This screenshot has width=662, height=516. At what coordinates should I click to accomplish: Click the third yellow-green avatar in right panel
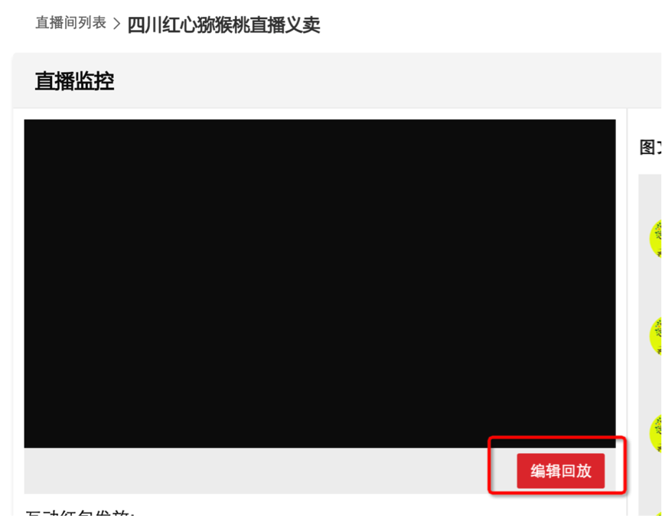point(656,433)
